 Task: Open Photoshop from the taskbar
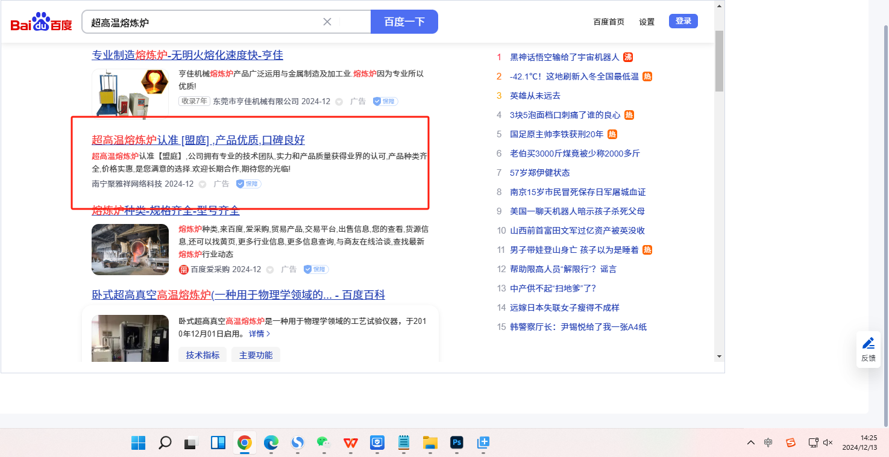[456, 443]
